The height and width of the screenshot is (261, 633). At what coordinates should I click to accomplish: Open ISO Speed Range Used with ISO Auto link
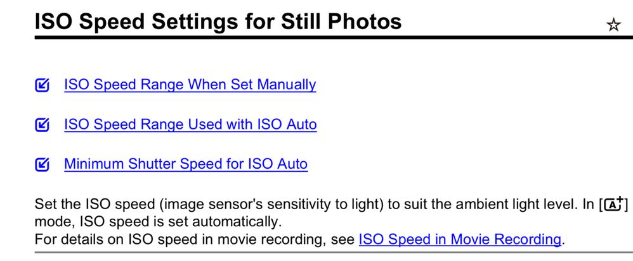pyautogui.click(x=190, y=124)
